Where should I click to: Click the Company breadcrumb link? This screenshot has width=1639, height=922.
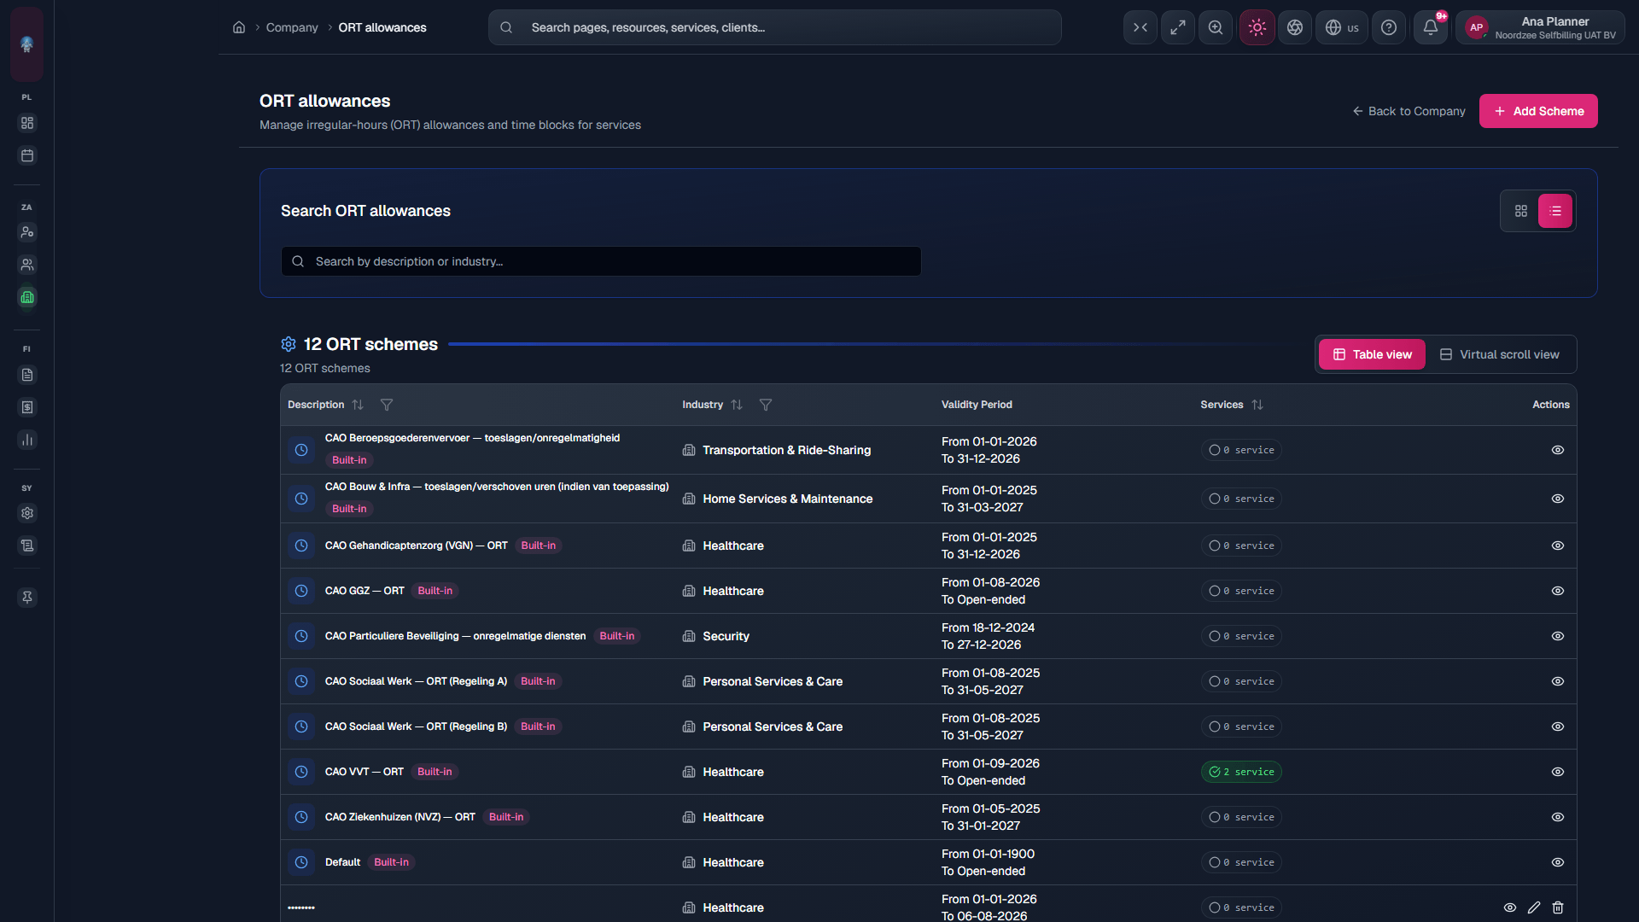point(292,27)
